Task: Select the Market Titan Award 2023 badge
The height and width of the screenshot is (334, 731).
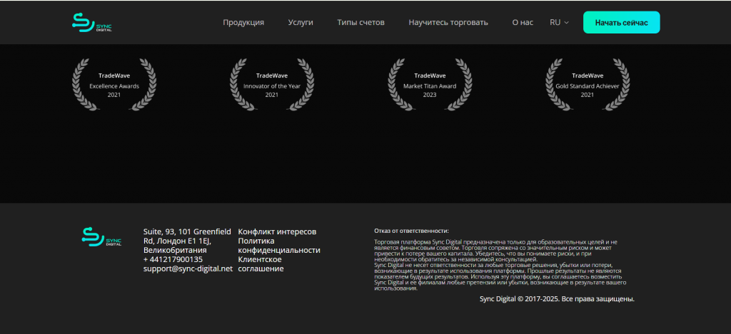Action: (430, 85)
